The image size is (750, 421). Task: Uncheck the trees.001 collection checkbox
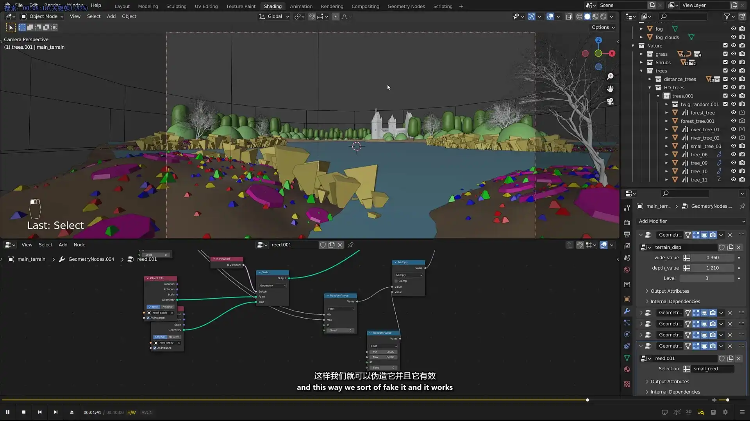(725, 96)
